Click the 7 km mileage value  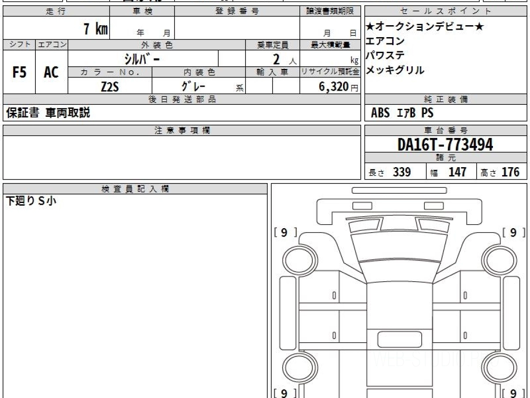click(96, 29)
